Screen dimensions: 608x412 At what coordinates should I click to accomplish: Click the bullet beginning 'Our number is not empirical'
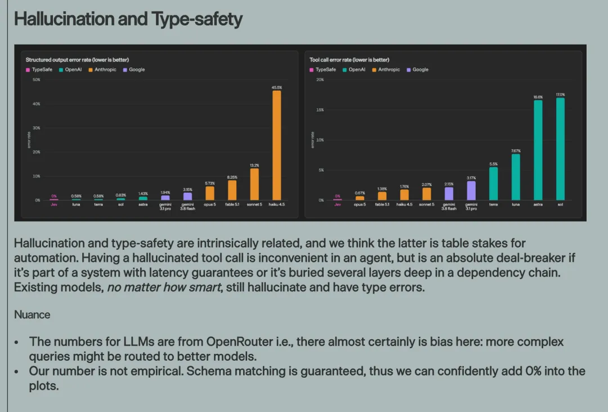coord(307,379)
